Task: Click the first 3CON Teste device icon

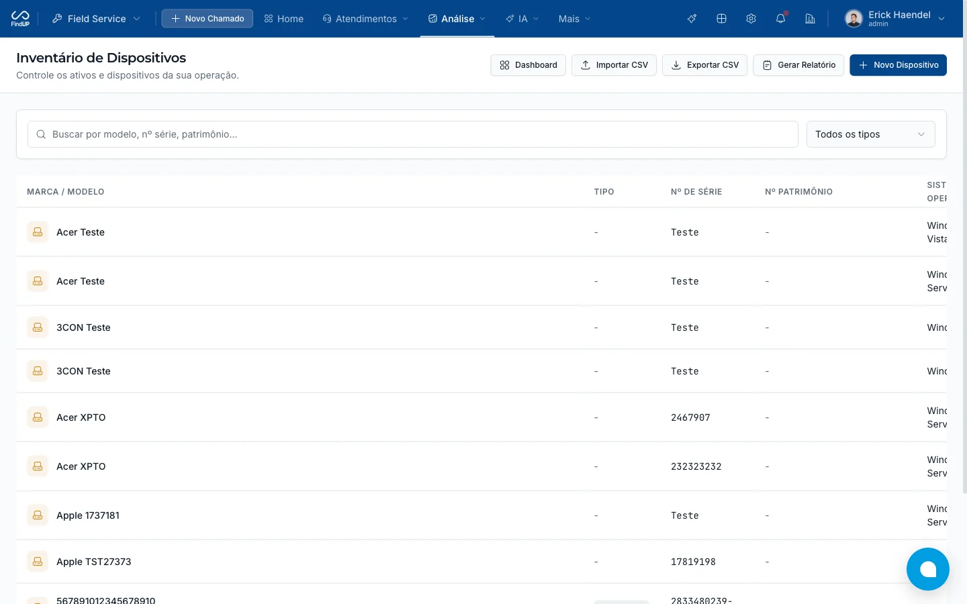Action: [x=38, y=328]
